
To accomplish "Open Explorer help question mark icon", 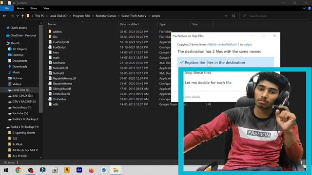I will click(309, 8).
